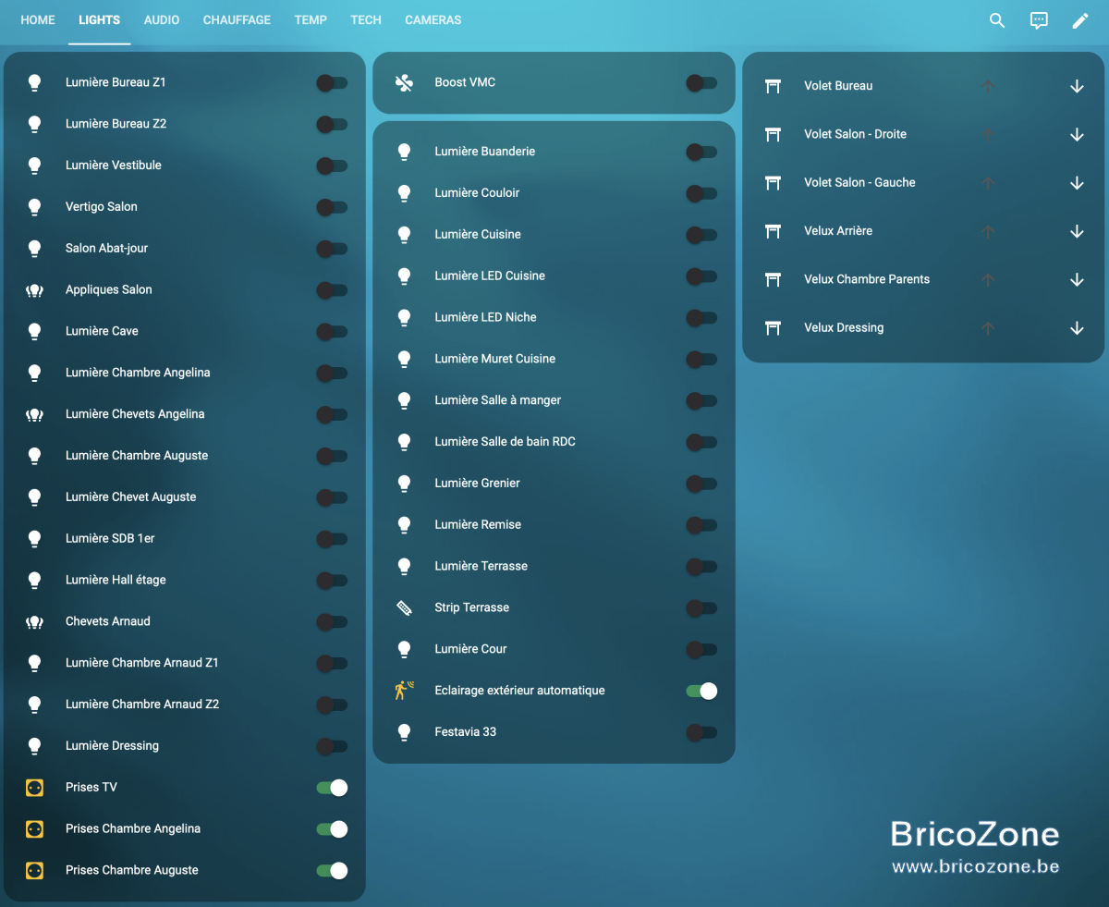Screen dimensions: 1109x907
Task: Switch on Lumière Grenier toggle
Action: point(701,484)
